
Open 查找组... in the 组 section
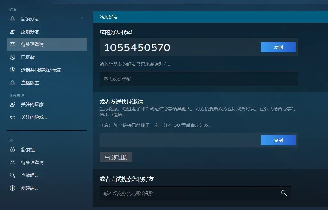click(x=29, y=175)
